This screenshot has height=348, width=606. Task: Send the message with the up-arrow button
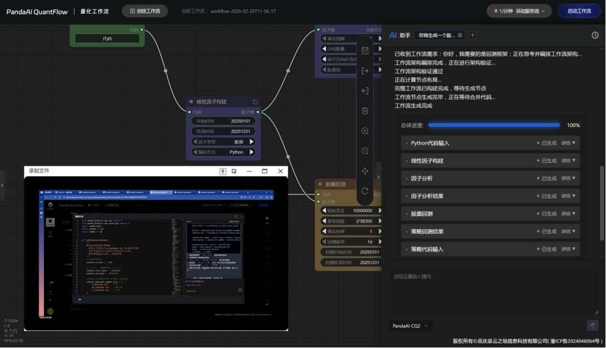(x=592, y=326)
